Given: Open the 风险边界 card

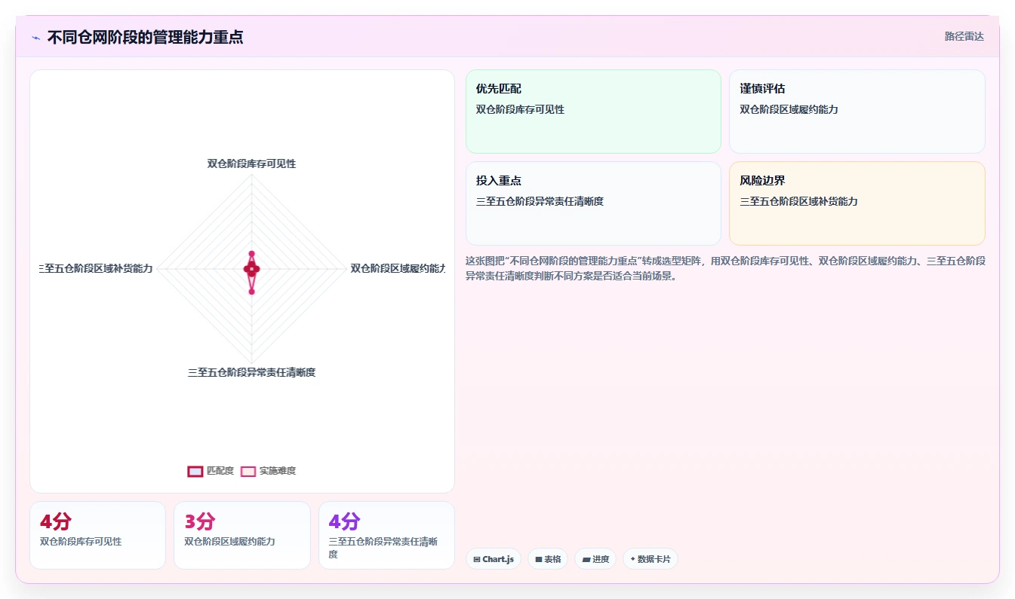Looking at the screenshot, I should click(857, 203).
